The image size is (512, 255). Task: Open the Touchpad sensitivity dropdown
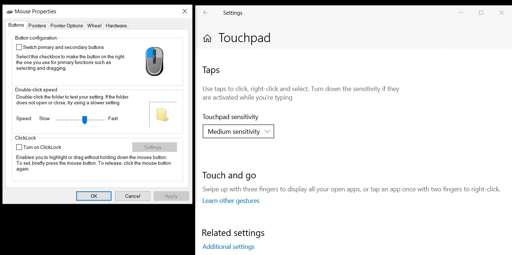[238, 131]
